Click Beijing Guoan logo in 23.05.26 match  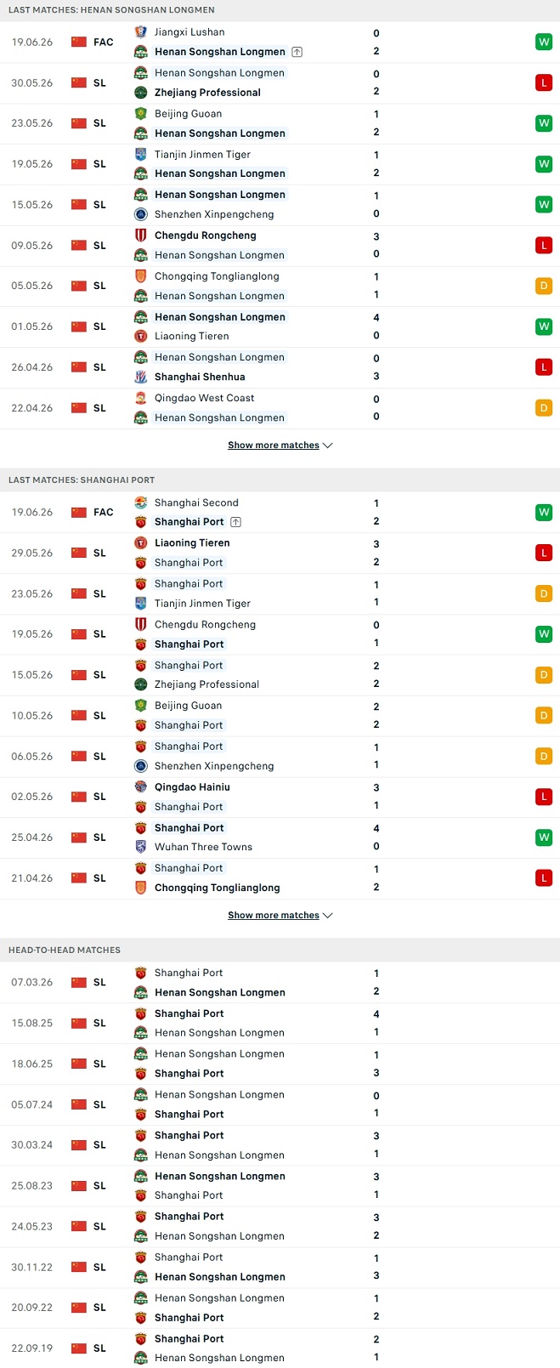click(141, 114)
